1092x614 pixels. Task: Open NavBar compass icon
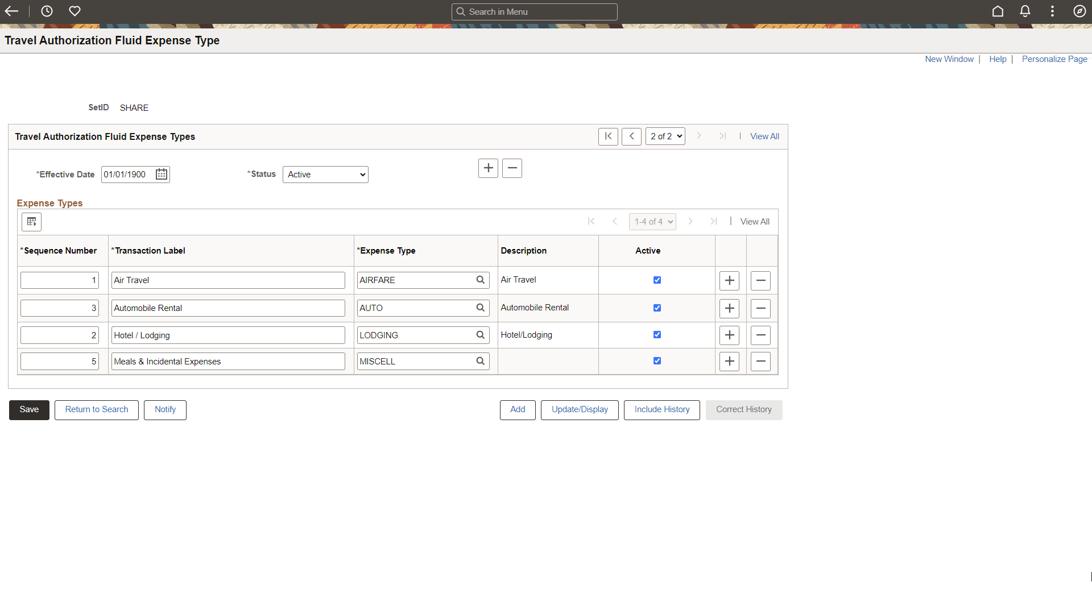[1079, 11]
